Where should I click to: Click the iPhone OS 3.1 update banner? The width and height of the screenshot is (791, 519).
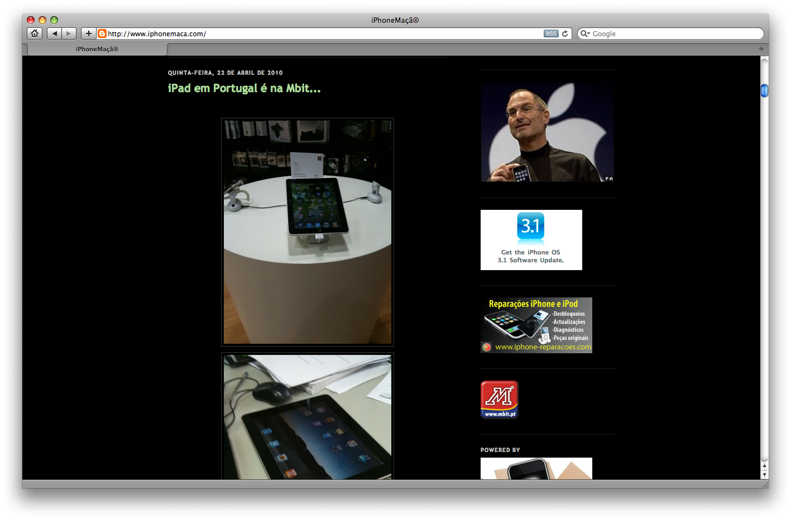531,240
